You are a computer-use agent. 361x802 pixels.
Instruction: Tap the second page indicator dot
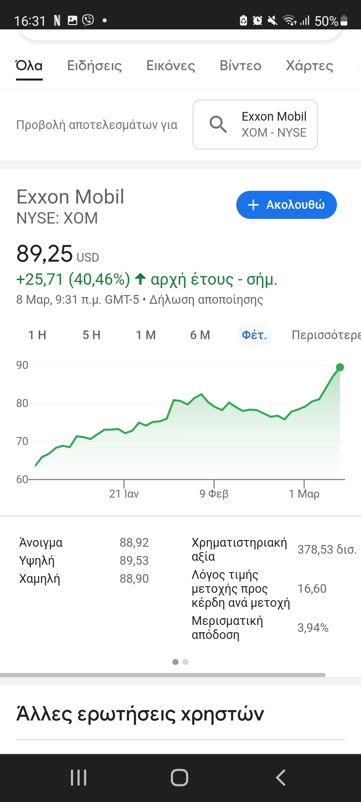pos(186,662)
